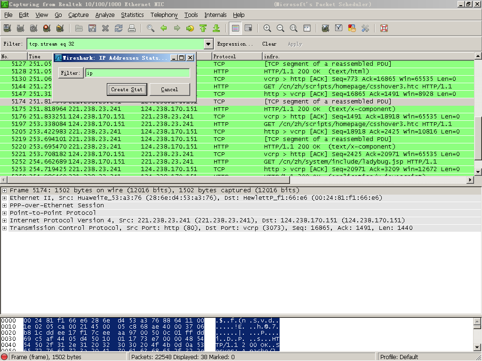The height and width of the screenshot is (361, 482).
Task: Click the Expression... filter button
Action: pos(235,44)
